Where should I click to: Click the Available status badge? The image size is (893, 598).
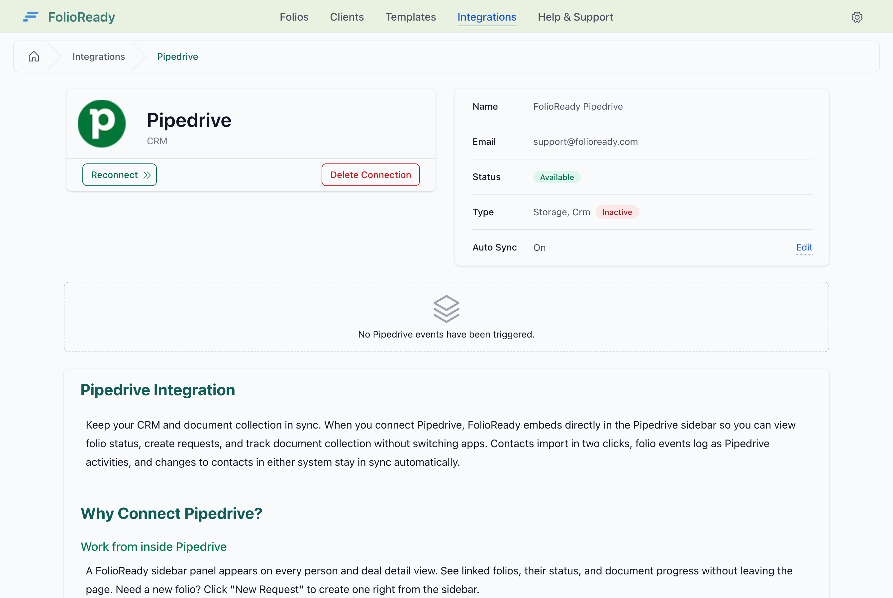pyautogui.click(x=556, y=177)
